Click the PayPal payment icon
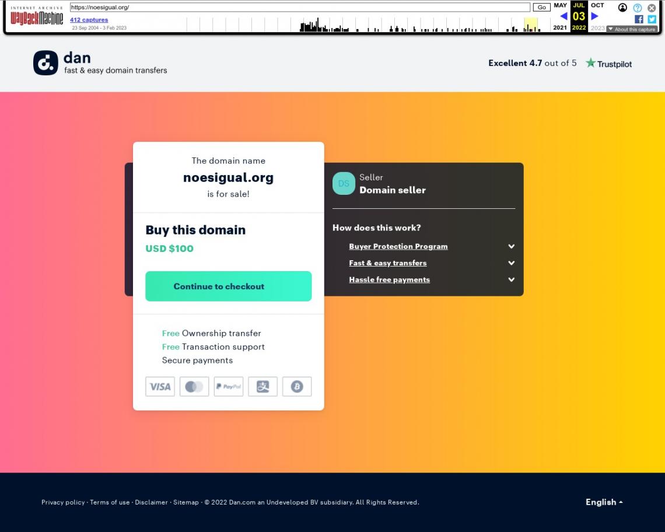 coord(229,387)
